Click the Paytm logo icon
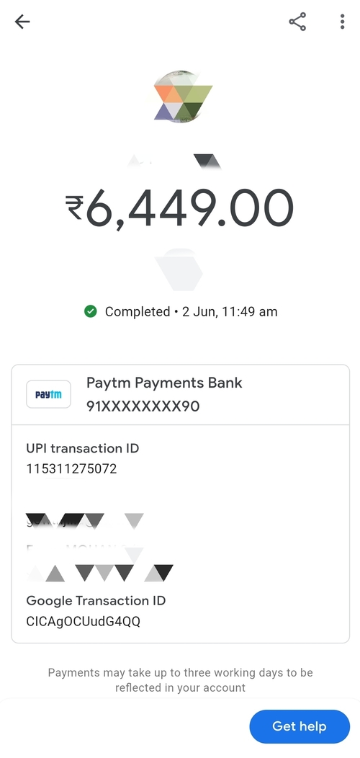360x758 pixels. [x=48, y=394]
